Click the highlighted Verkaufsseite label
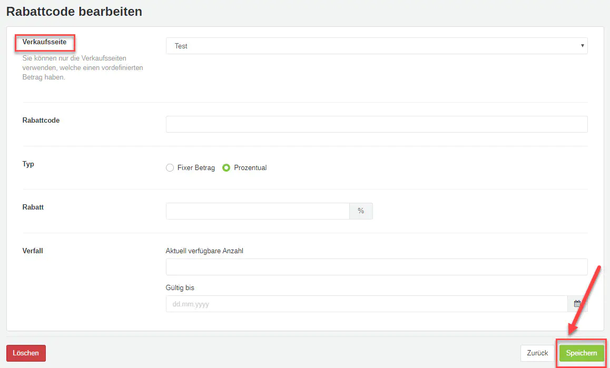 pyautogui.click(x=44, y=42)
